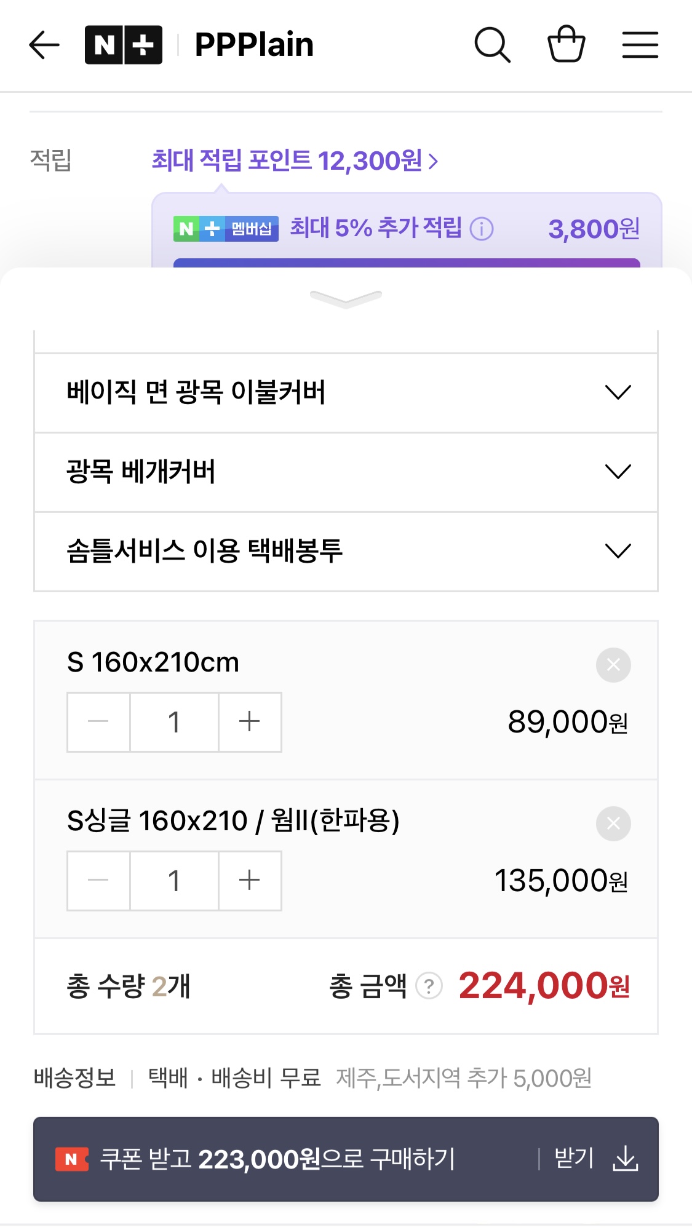
Task: Increase quantity of S싱글 160x210 item
Action: [x=250, y=881]
